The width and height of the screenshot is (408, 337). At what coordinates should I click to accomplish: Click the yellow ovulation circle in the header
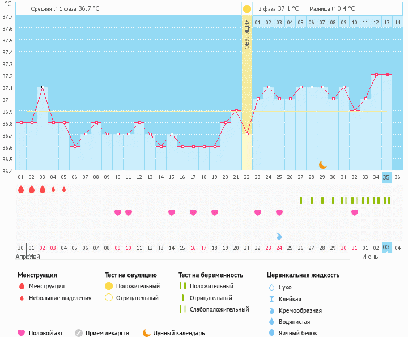[x=246, y=9]
